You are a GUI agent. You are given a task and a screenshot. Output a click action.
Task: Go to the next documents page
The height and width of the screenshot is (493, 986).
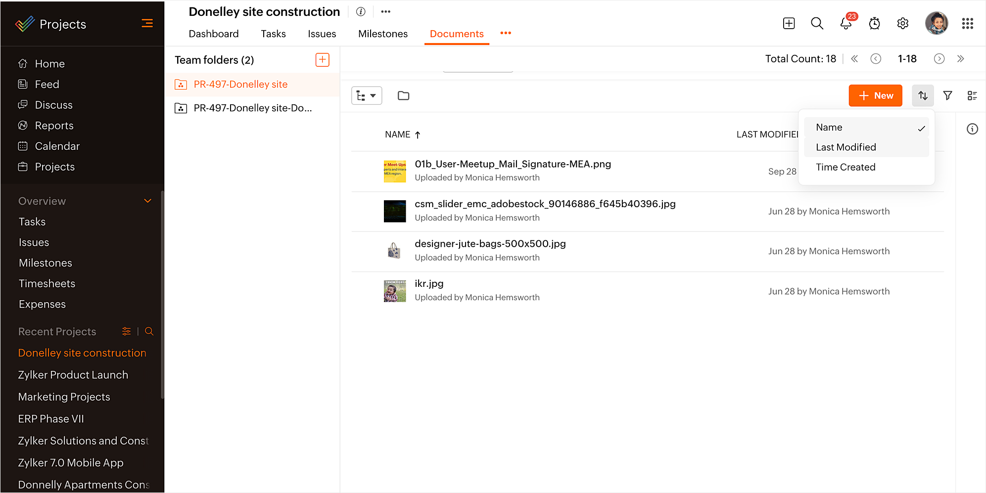point(939,59)
